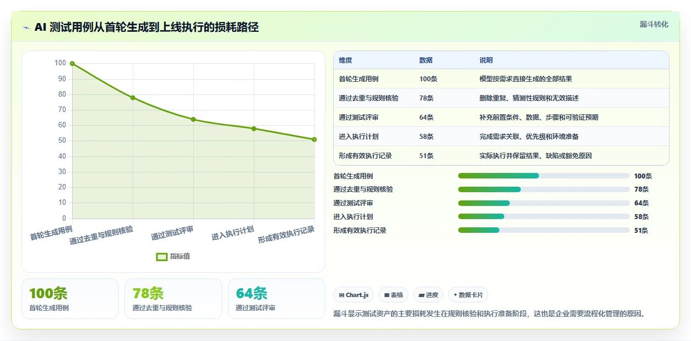This screenshot has height=341, width=691.
Task: Select the 进度 tag chip
Action: click(x=428, y=295)
